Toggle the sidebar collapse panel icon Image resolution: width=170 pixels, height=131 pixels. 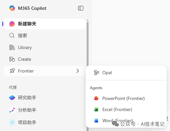(81, 8)
